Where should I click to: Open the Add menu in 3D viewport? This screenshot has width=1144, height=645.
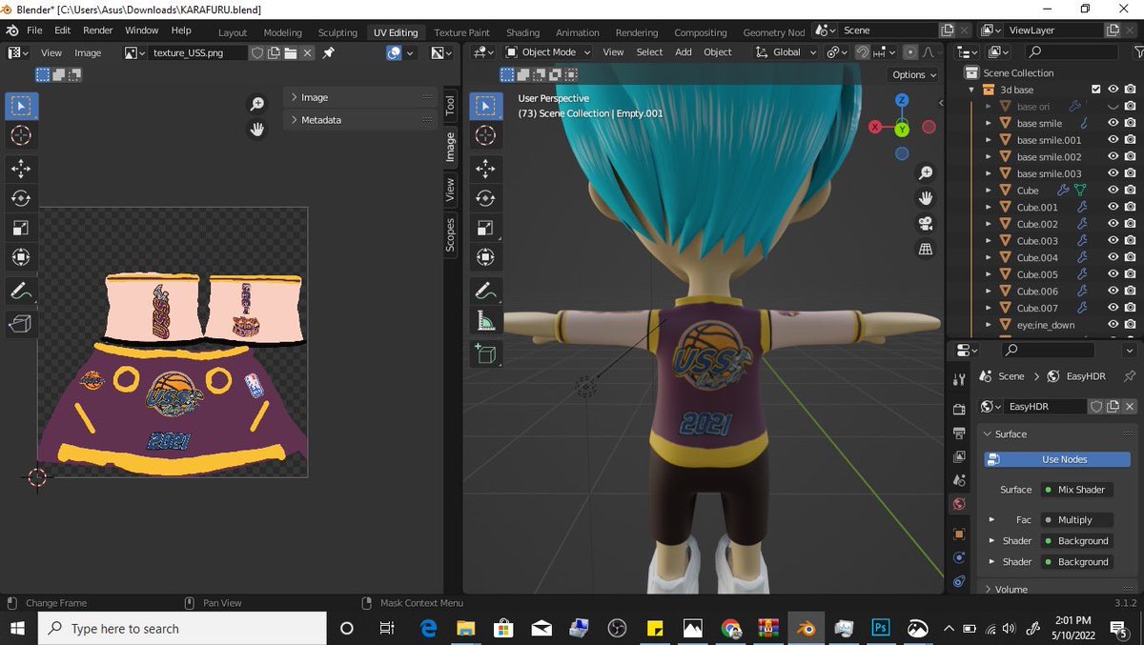point(684,52)
